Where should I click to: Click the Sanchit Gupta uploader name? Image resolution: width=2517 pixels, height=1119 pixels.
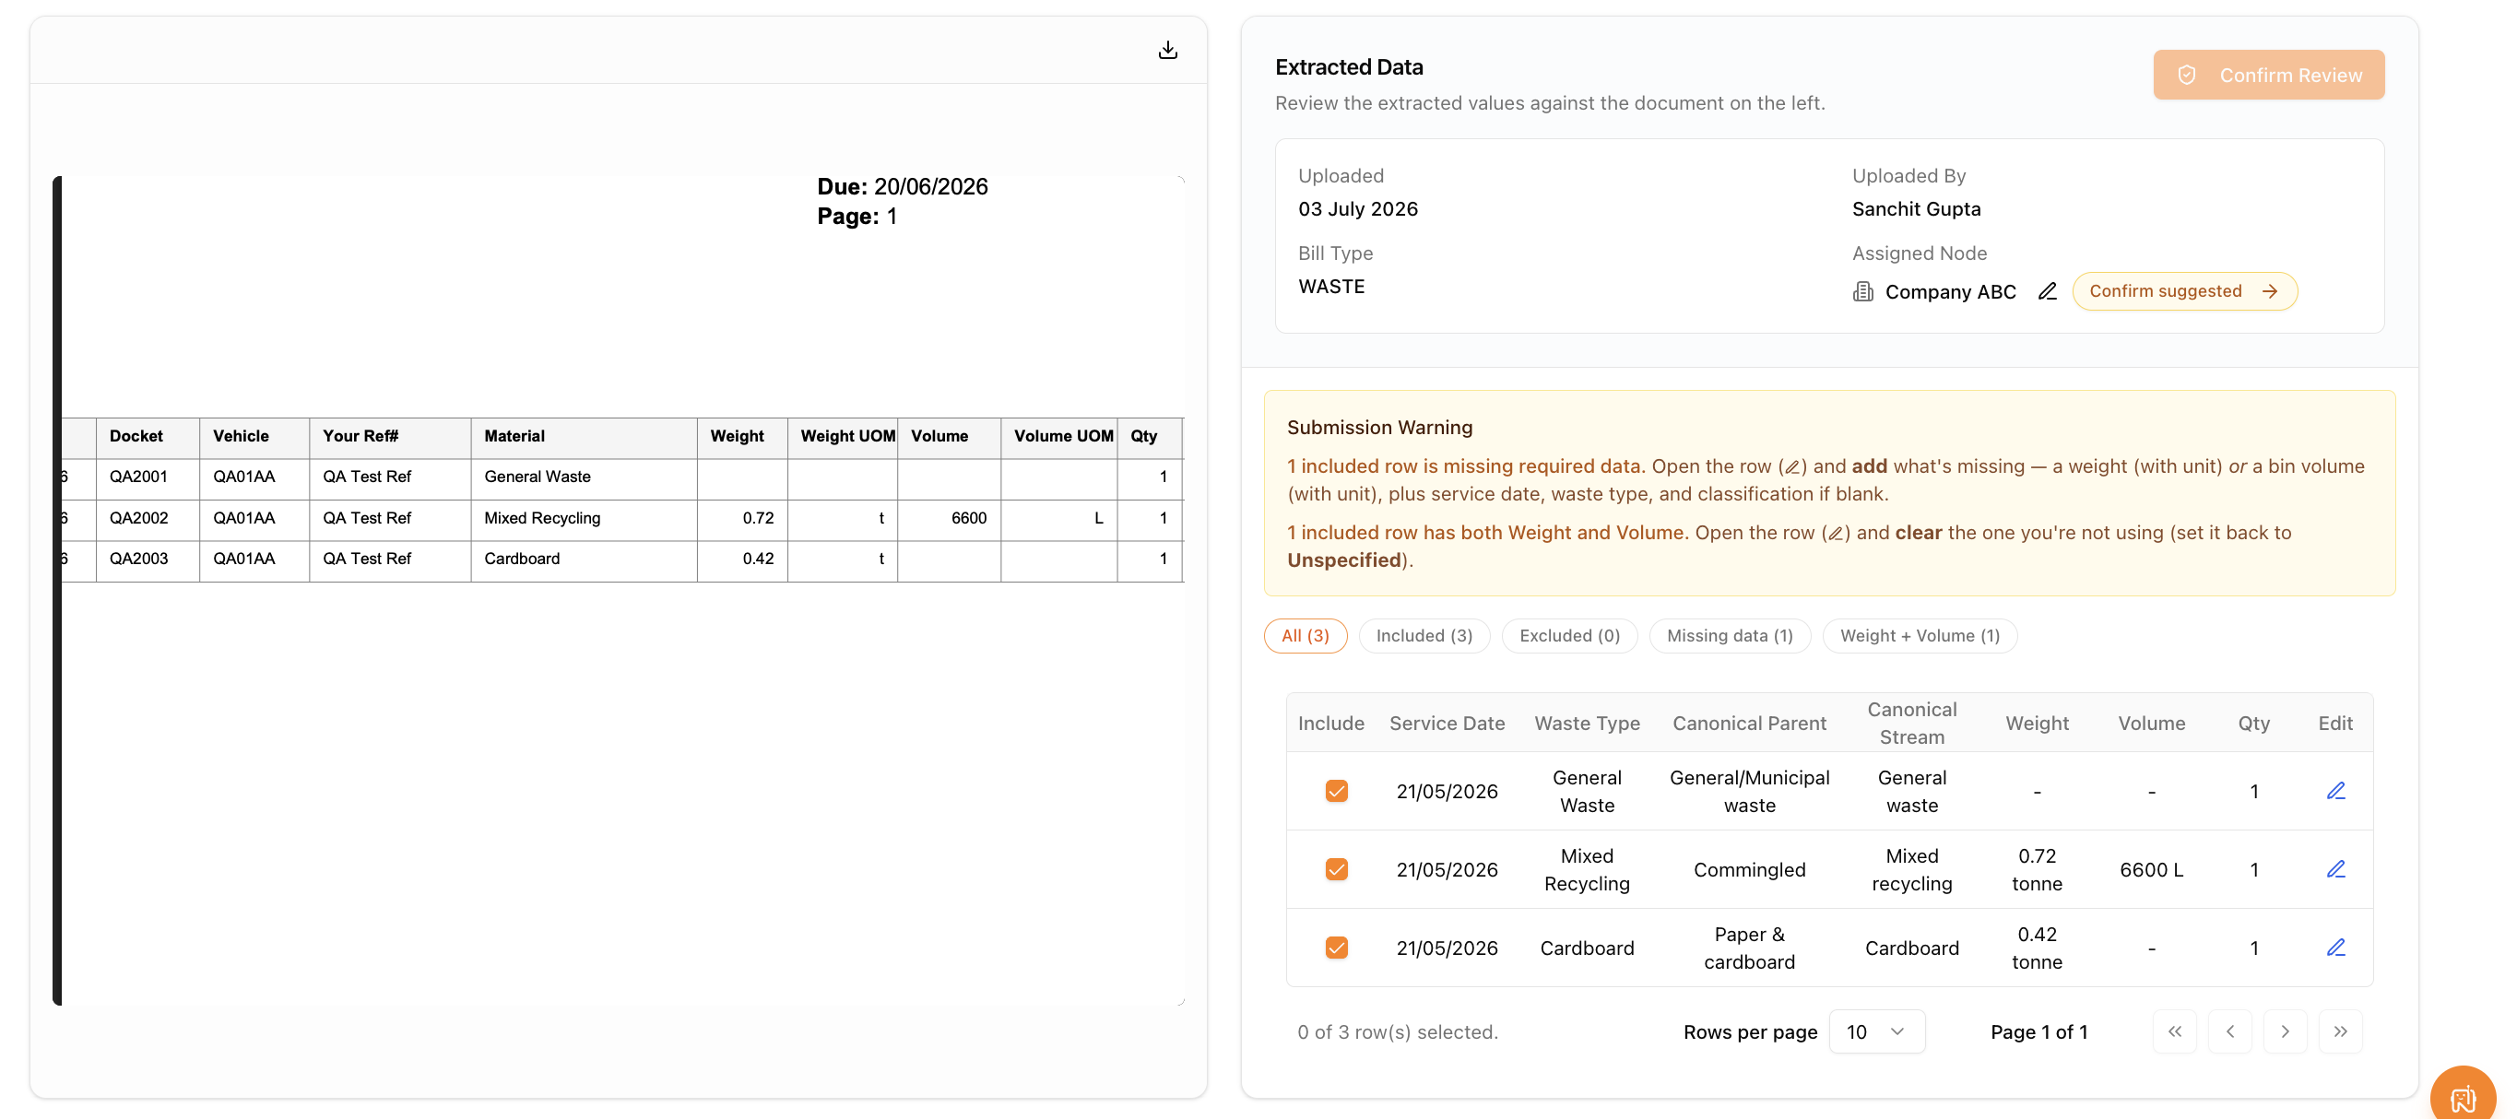(x=1916, y=209)
